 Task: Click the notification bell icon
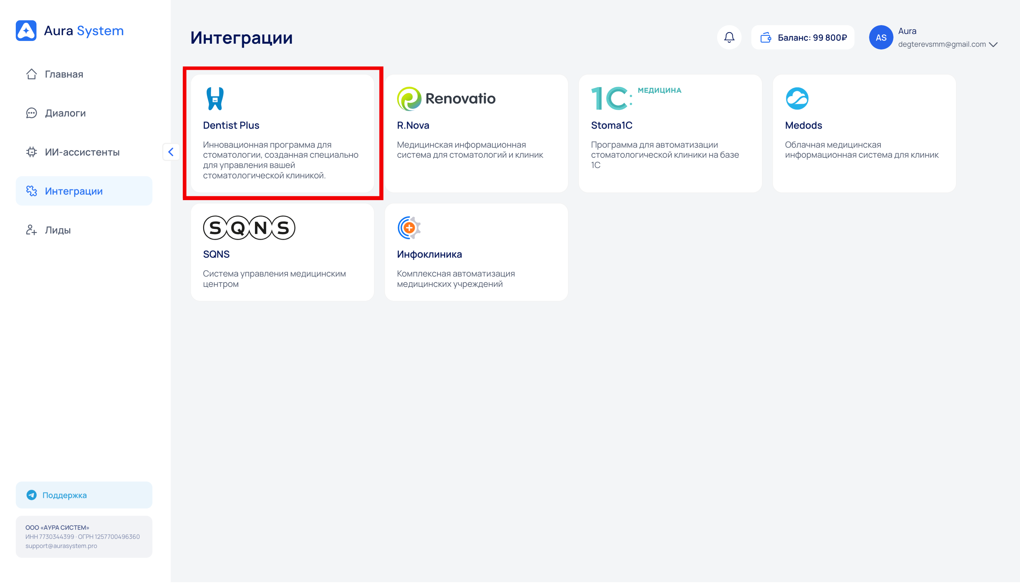pos(729,37)
